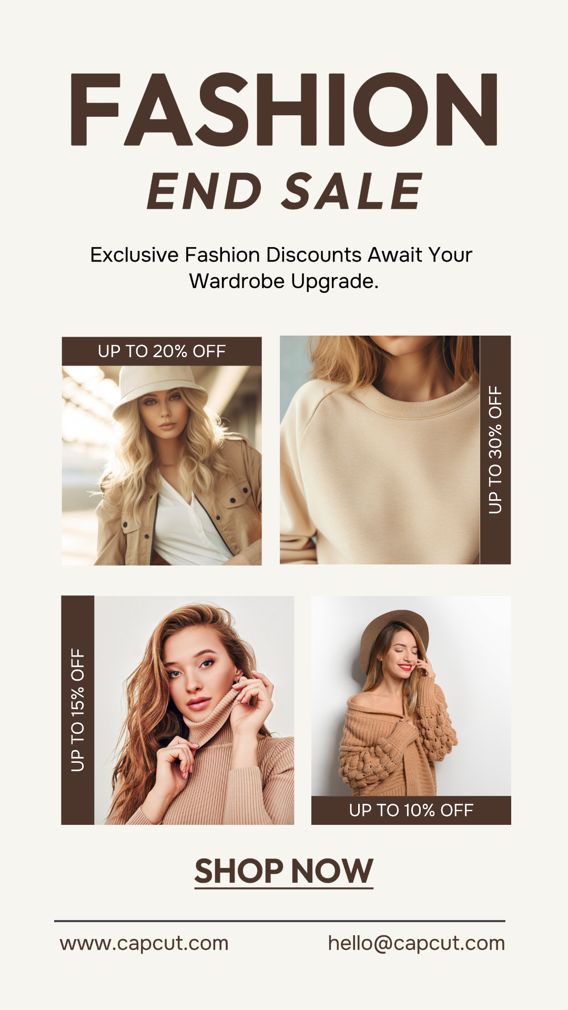Select the beige sweatshirt close-up photo
The height and width of the screenshot is (1010, 568).
[x=380, y=450]
